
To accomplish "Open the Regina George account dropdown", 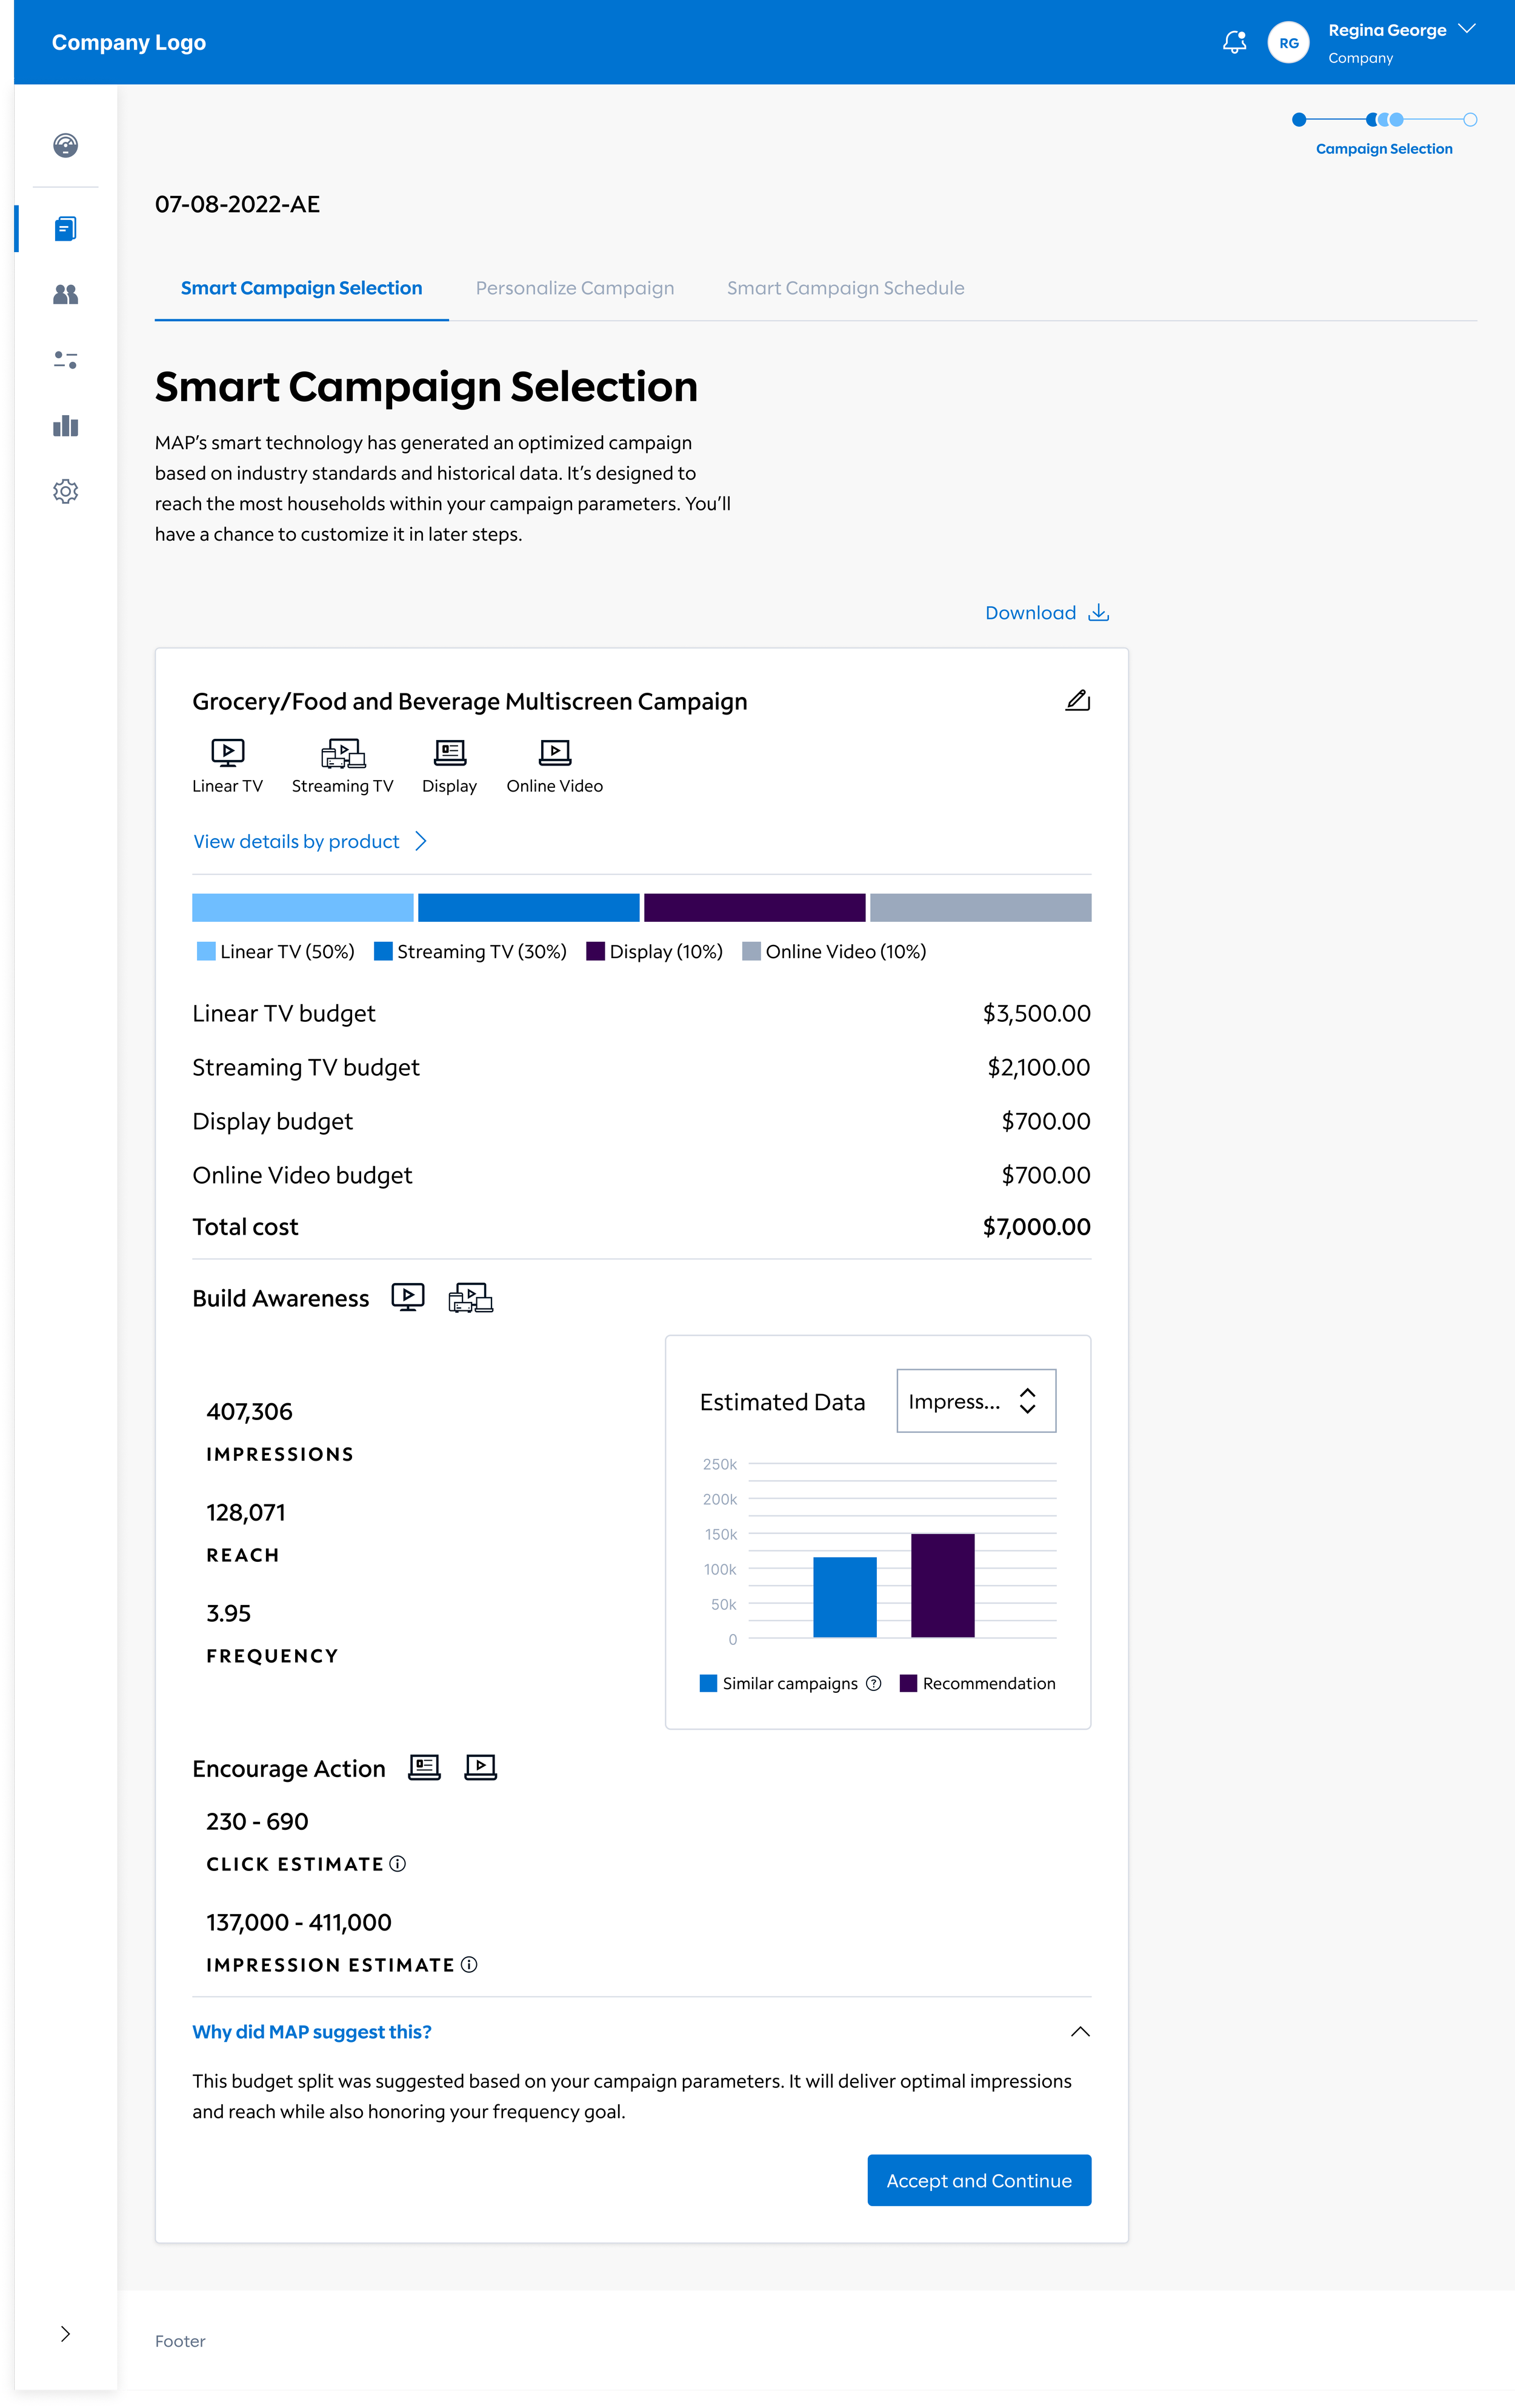I will point(1467,29).
